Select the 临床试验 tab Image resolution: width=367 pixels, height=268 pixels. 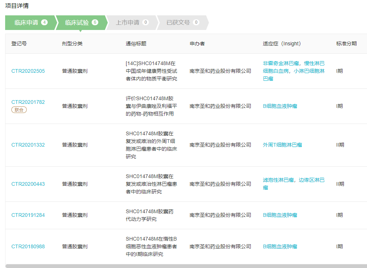click(81, 23)
